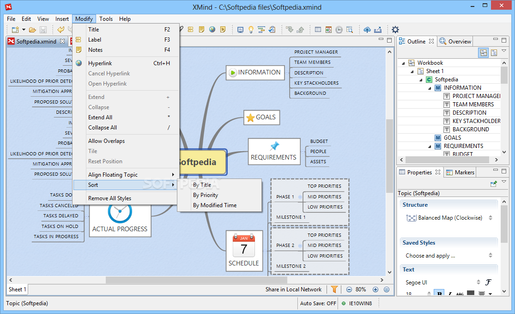This screenshot has width=515, height=314.
Task: Open the Choose and apply styles dropdown
Action: [491, 255]
